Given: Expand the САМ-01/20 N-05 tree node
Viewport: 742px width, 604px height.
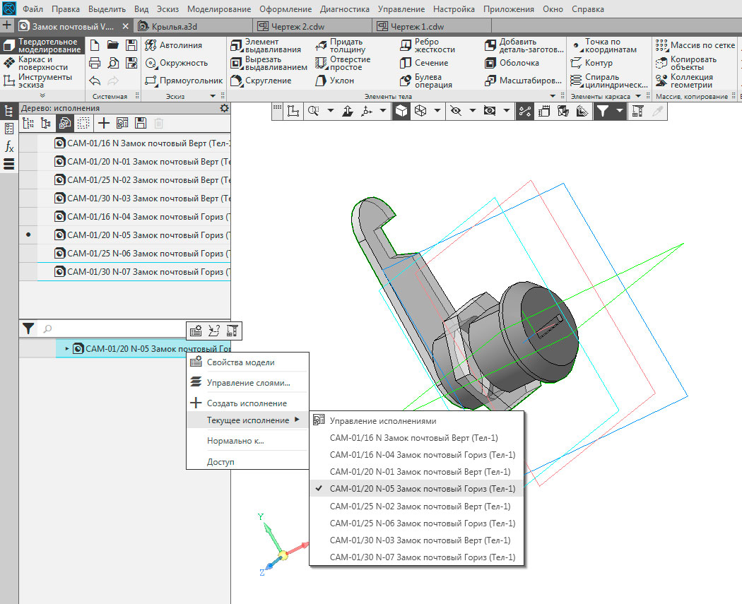Looking at the screenshot, I should (67, 348).
